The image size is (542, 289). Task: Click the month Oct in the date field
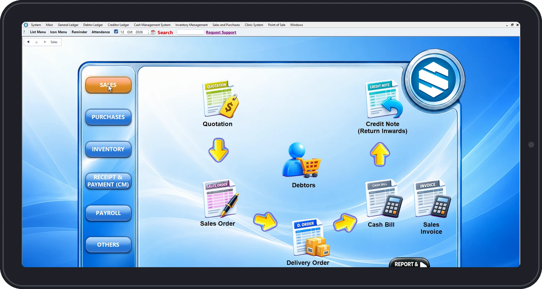click(x=130, y=32)
